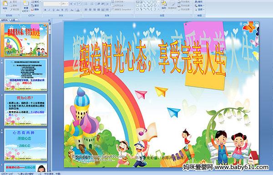Click the Clear Formatting icon next to font size
Screen dimensions: 273x175
pyautogui.click(x=80, y=4)
